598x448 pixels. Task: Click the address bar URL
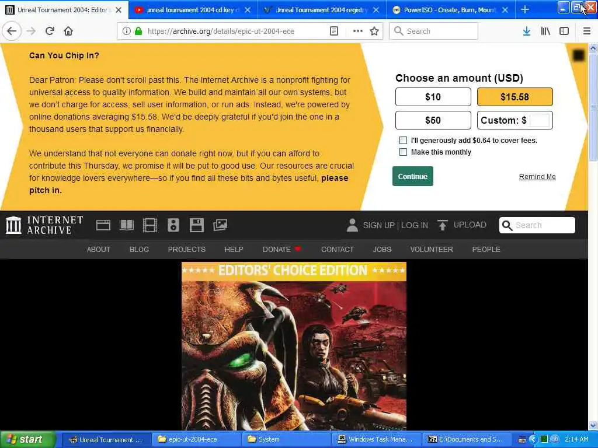[221, 32]
